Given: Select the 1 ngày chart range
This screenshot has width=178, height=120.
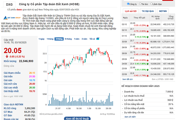Looking at the screenshot, I should 42,39.
